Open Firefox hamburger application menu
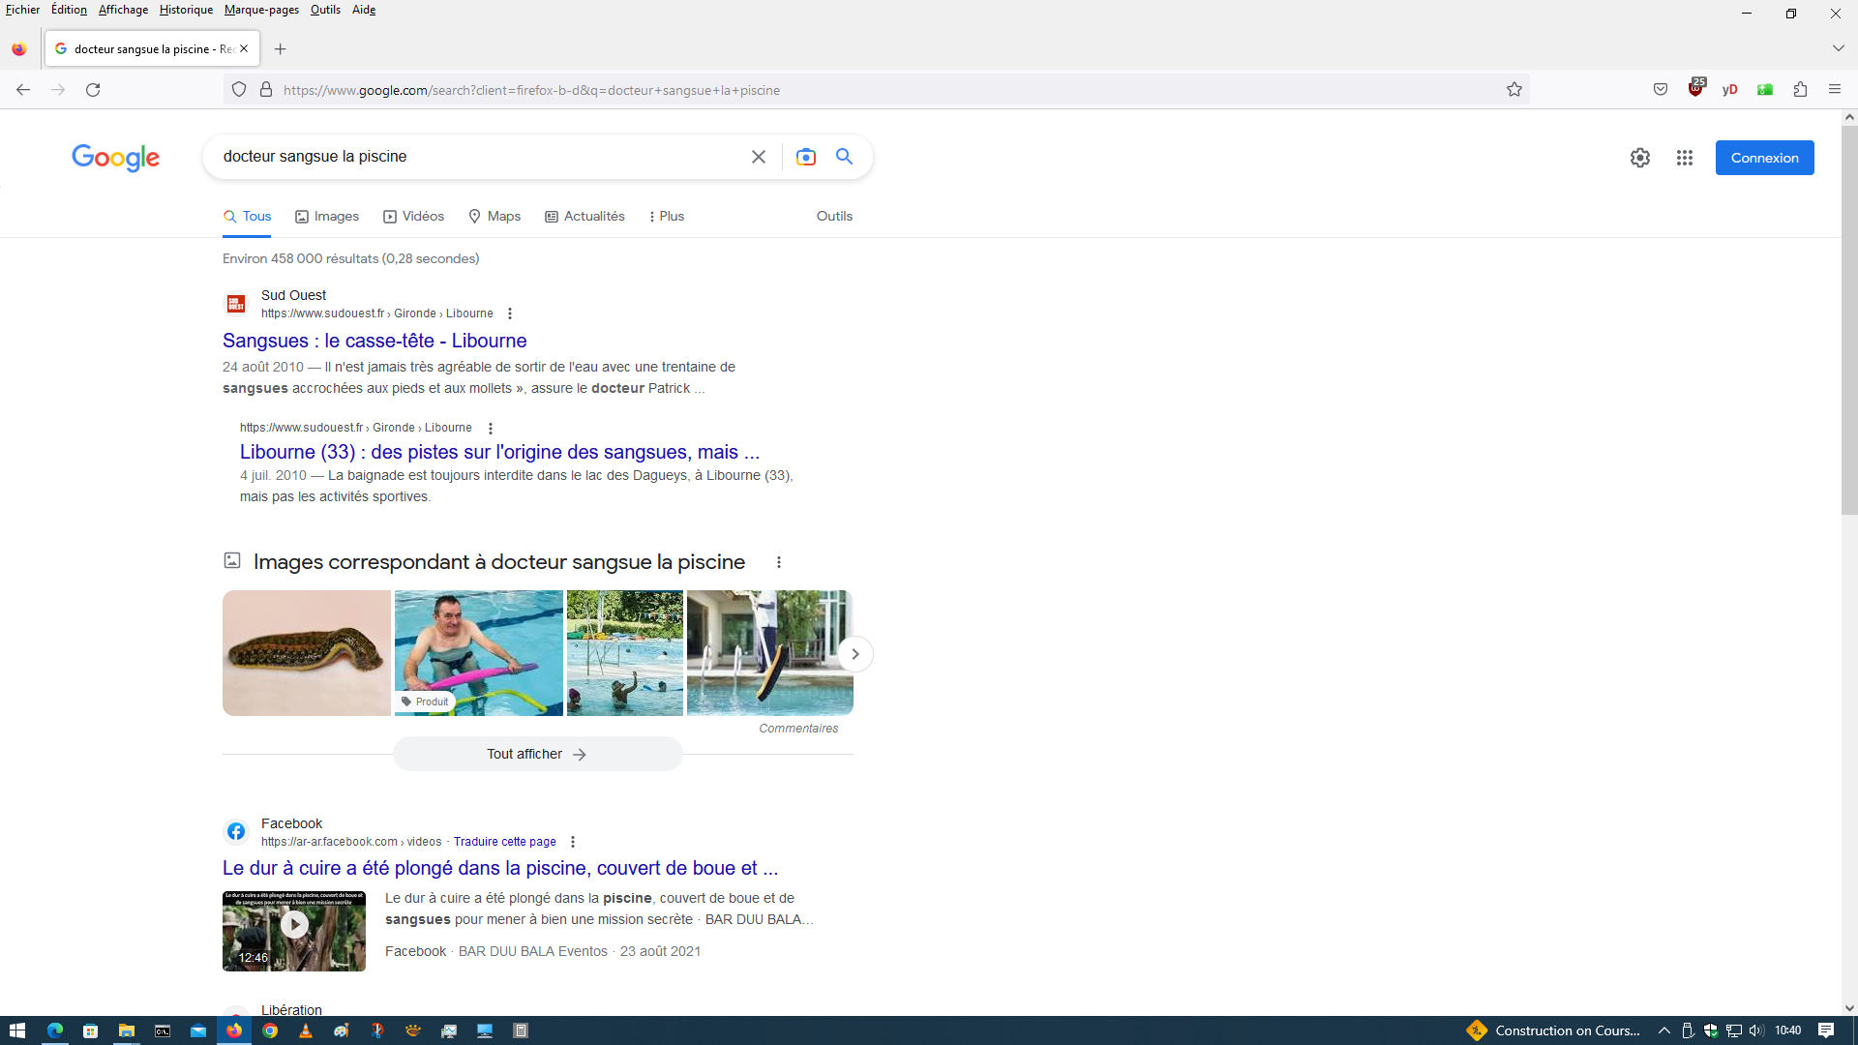The image size is (1858, 1045). [1835, 90]
